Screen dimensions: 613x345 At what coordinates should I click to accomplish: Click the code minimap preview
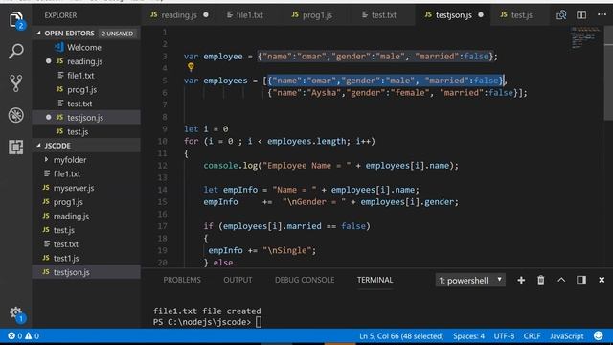[x=585, y=38]
